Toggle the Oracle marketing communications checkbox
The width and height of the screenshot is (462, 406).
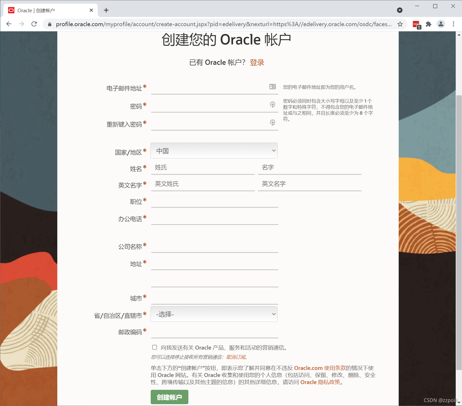(x=155, y=347)
